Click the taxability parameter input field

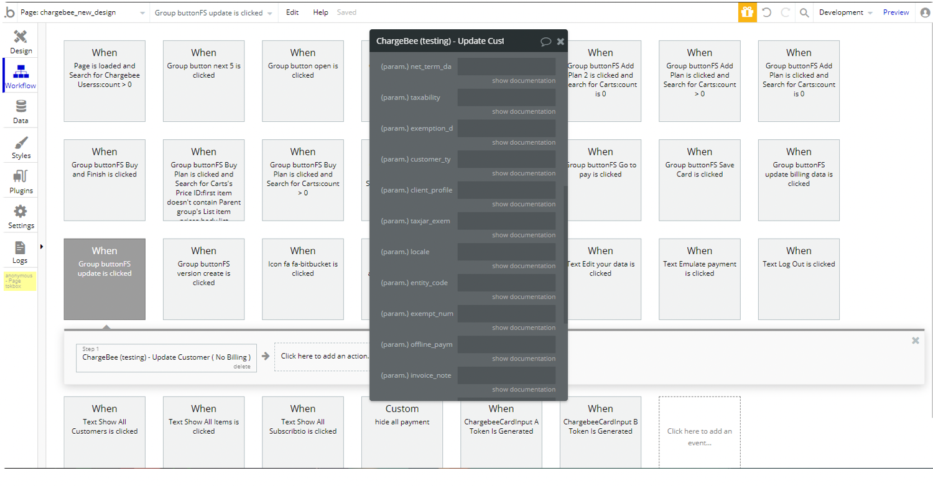click(506, 98)
